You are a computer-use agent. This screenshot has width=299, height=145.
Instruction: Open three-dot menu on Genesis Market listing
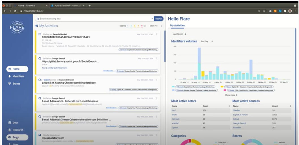tap(156, 34)
